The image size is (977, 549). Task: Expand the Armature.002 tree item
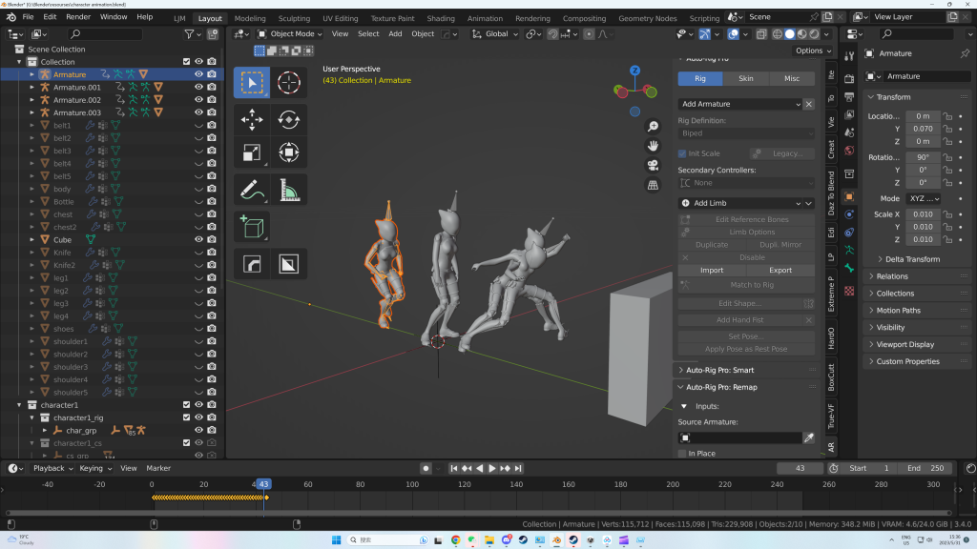pos(32,99)
